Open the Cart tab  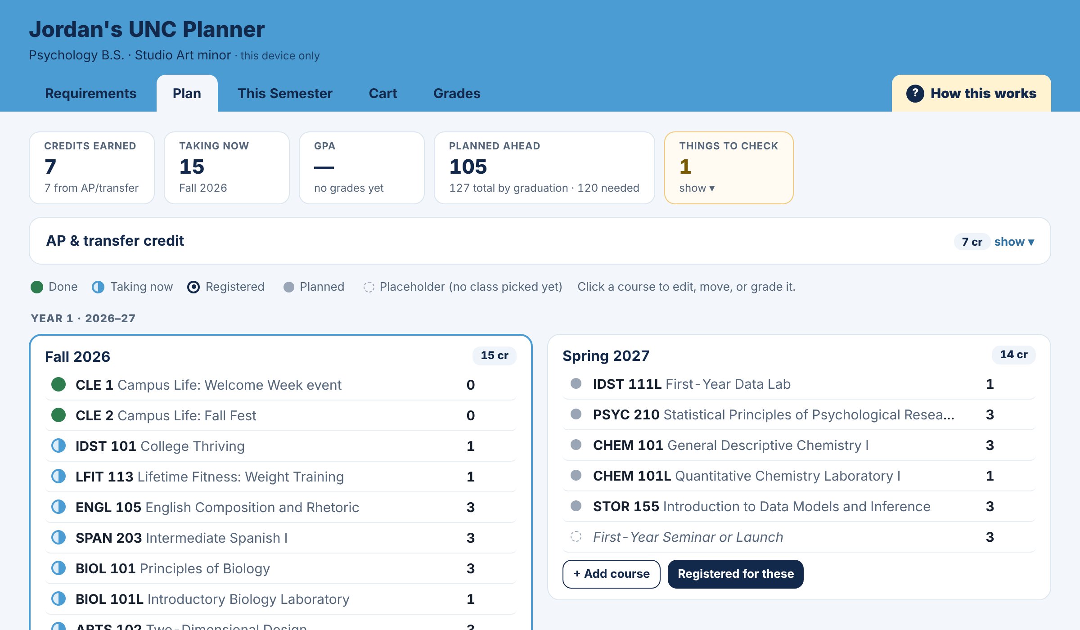coord(383,93)
